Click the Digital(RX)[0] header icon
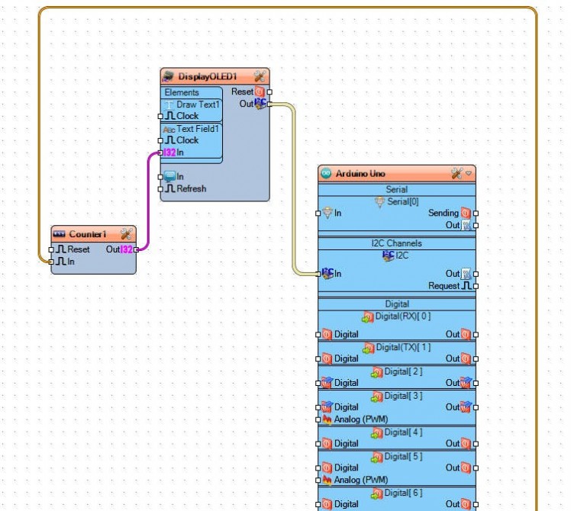 pyautogui.click(x=368, y=317)
